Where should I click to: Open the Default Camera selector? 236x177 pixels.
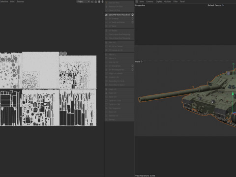[x=216, y=5]
